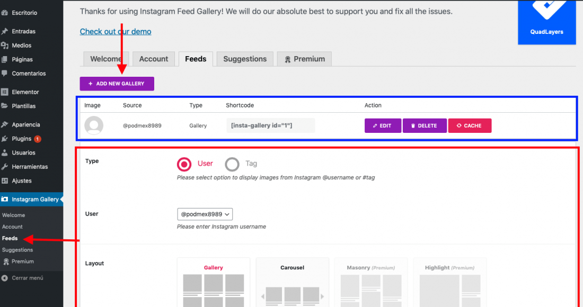
Task: Click the Instagram Gallery camera icon
Action: click(4, 200)
